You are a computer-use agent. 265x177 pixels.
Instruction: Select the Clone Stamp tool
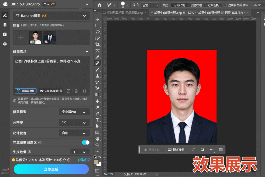[x=97, y=76]
